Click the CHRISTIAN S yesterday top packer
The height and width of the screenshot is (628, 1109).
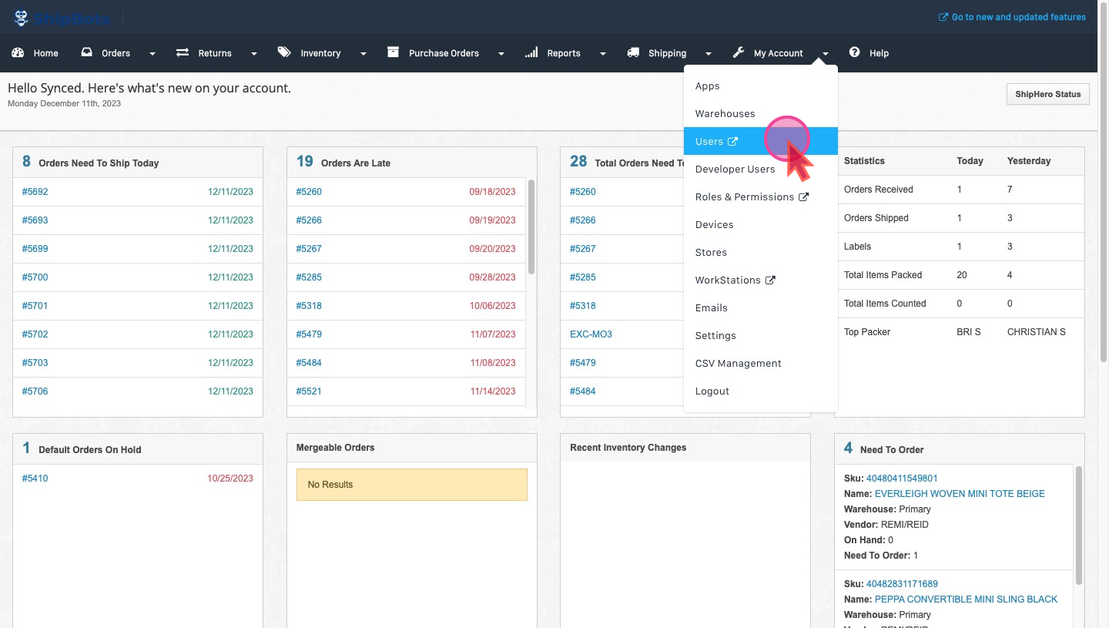(x=1036, y=332)
